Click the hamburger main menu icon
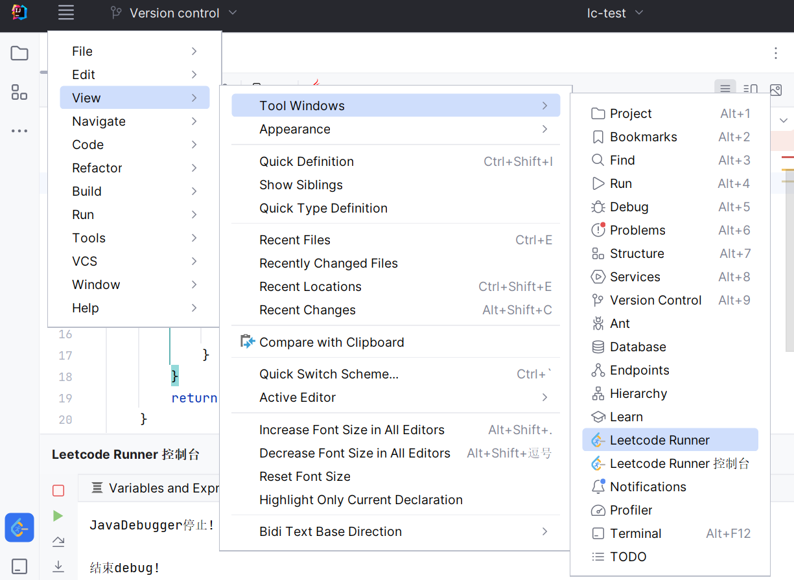The height and width of the screenshot is (580, 794). click(x=65, y=13)
